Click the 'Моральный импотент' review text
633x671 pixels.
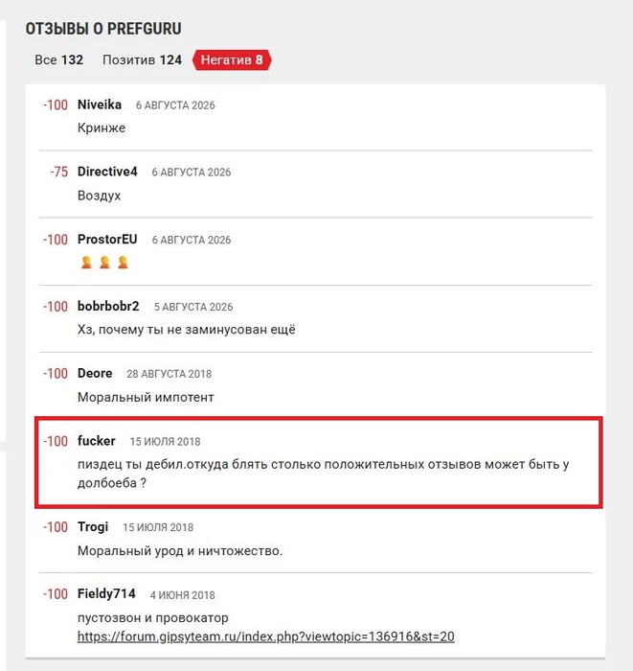(146, 398)
